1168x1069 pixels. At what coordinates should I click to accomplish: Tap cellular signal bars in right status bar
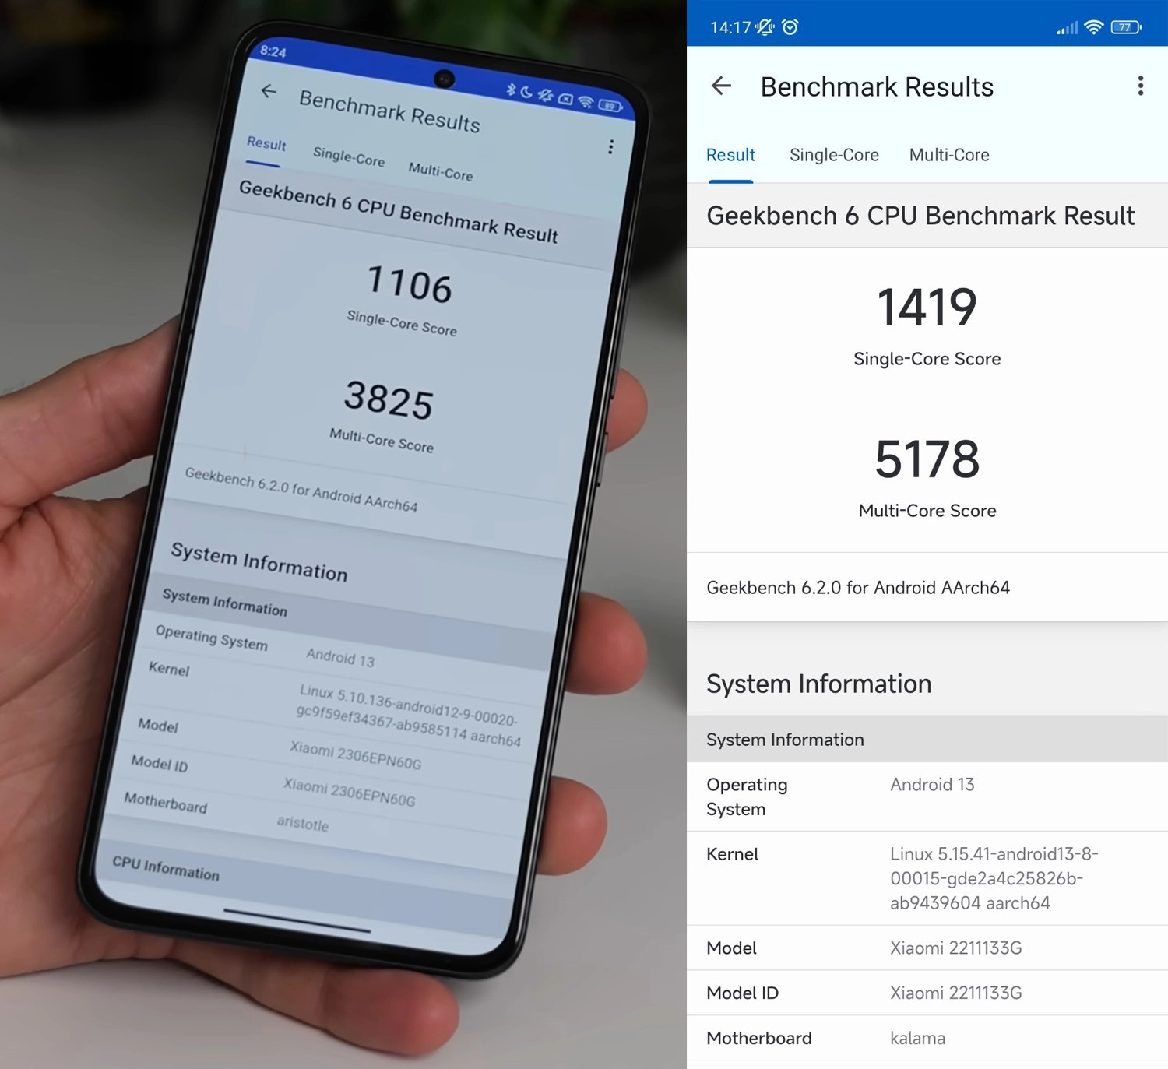pos(1067,28)
